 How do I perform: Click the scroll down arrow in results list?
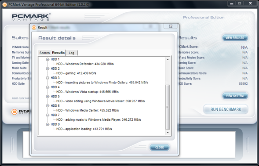click(168, 132)
